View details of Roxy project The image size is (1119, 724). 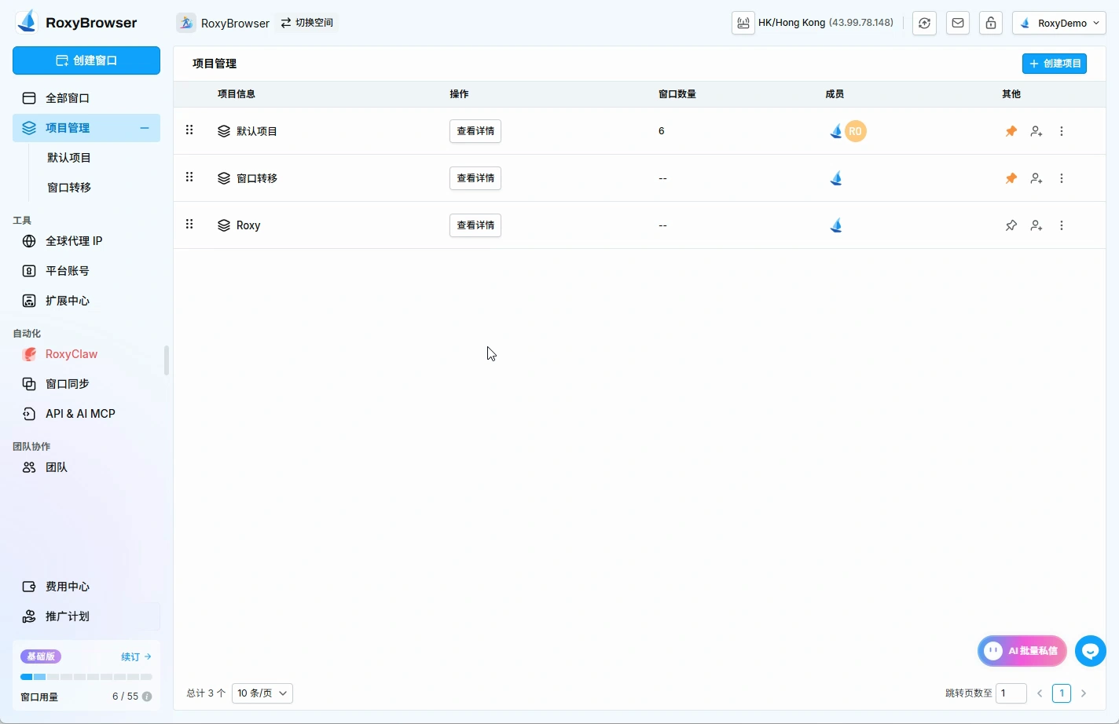(475, 225)
